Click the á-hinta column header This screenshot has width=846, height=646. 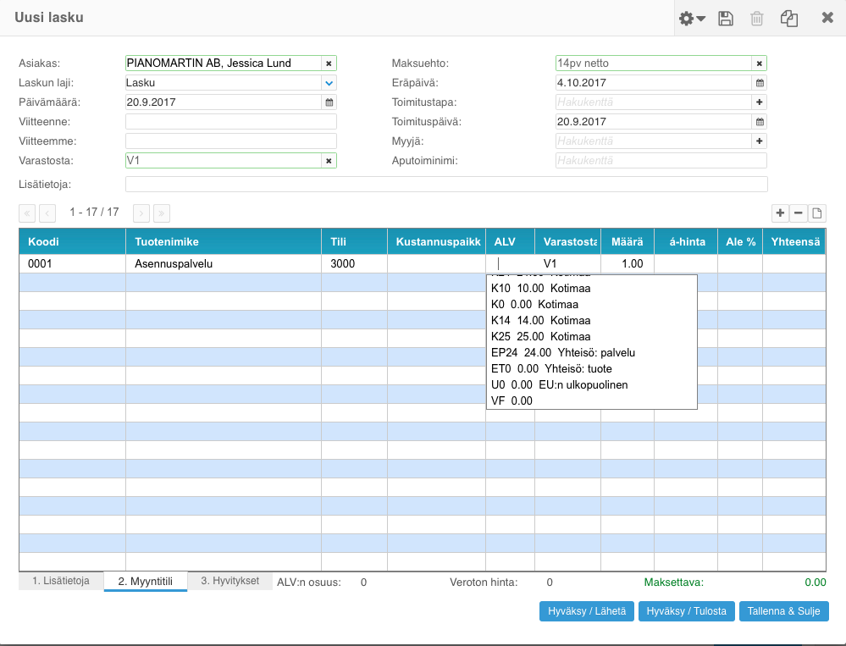pyautogui.click(x=686, y=241)
